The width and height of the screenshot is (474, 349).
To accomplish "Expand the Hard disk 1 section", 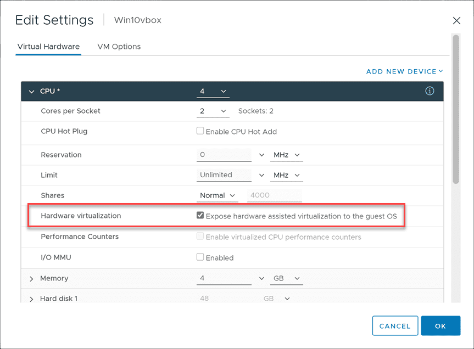I will click(x=31, y=298).
